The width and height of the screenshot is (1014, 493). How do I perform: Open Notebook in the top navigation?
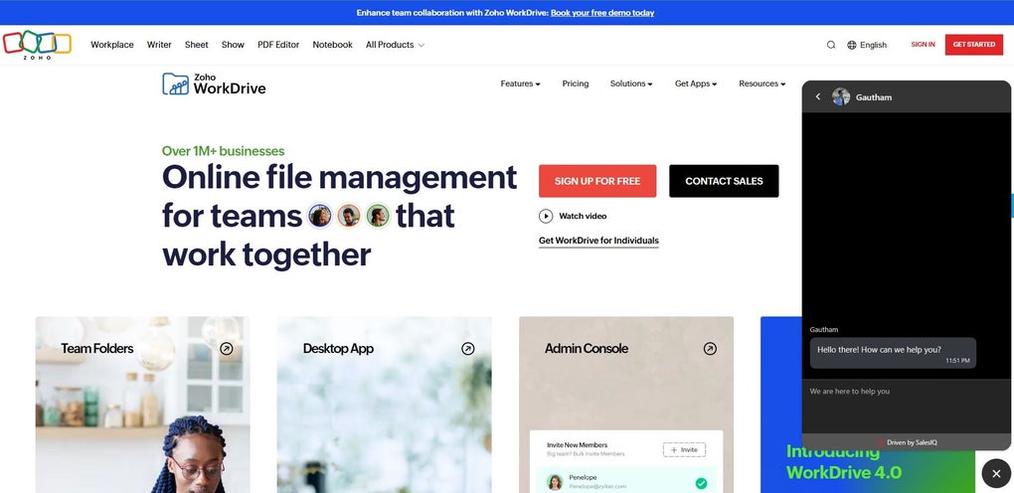click(332, 45)
